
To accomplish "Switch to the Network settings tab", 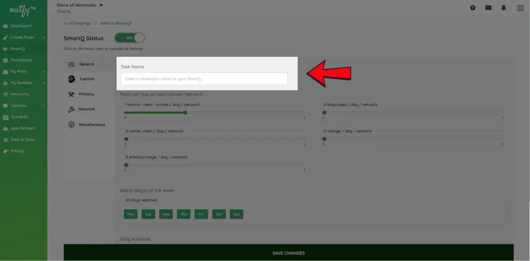I will pos(86,109).
